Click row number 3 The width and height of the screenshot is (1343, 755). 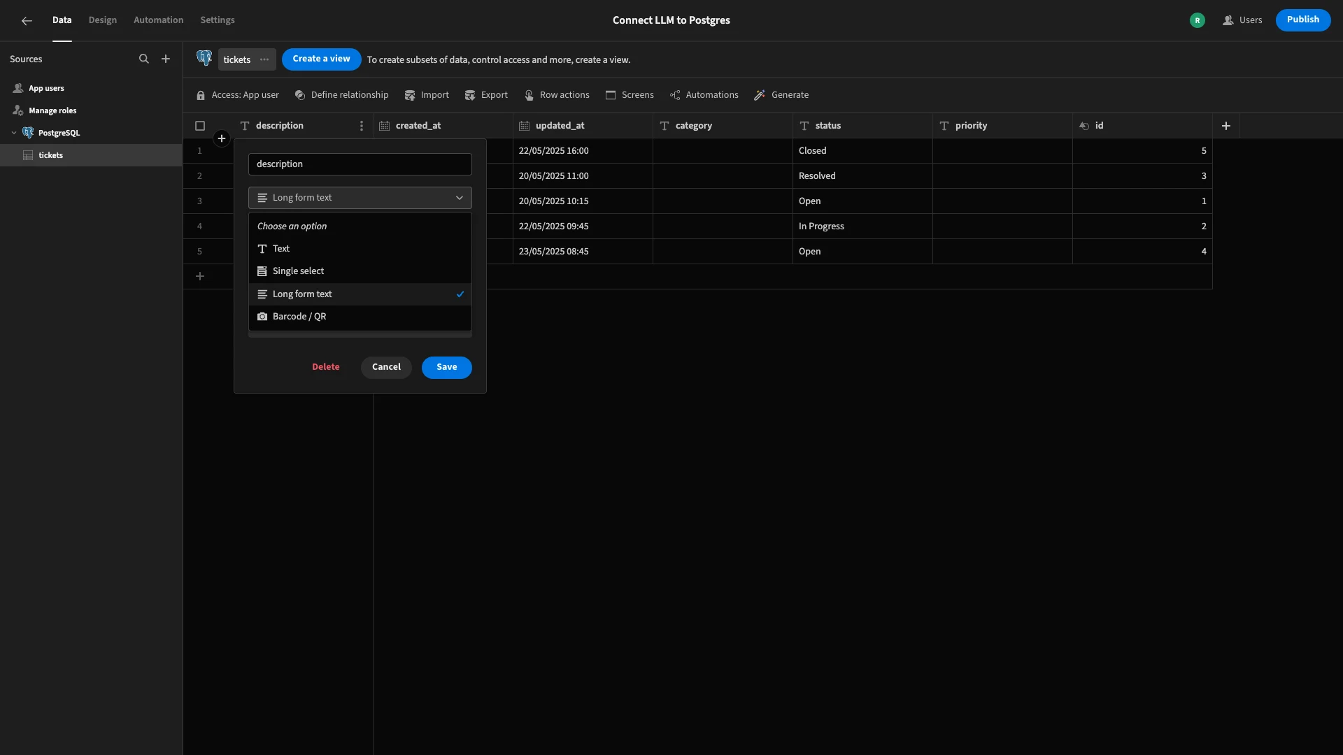pos(199,201)
